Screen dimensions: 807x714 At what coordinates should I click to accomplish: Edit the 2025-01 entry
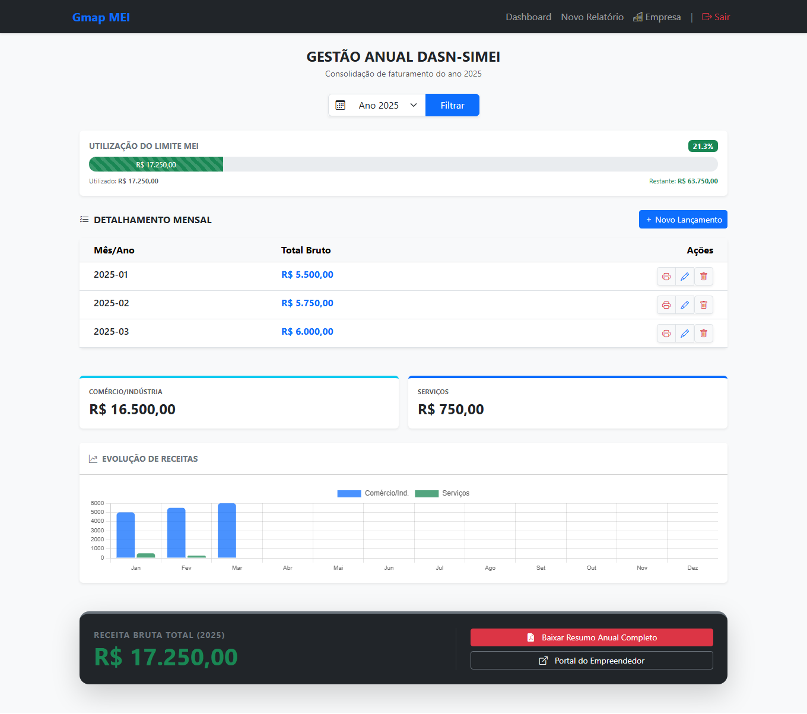(x=685, y=277)
